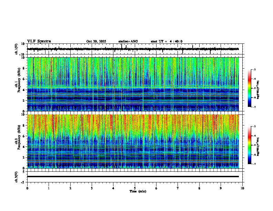Select the ch.1 voltage waveform trace
The height and width of the screenshot is (211, 273).
133,49
